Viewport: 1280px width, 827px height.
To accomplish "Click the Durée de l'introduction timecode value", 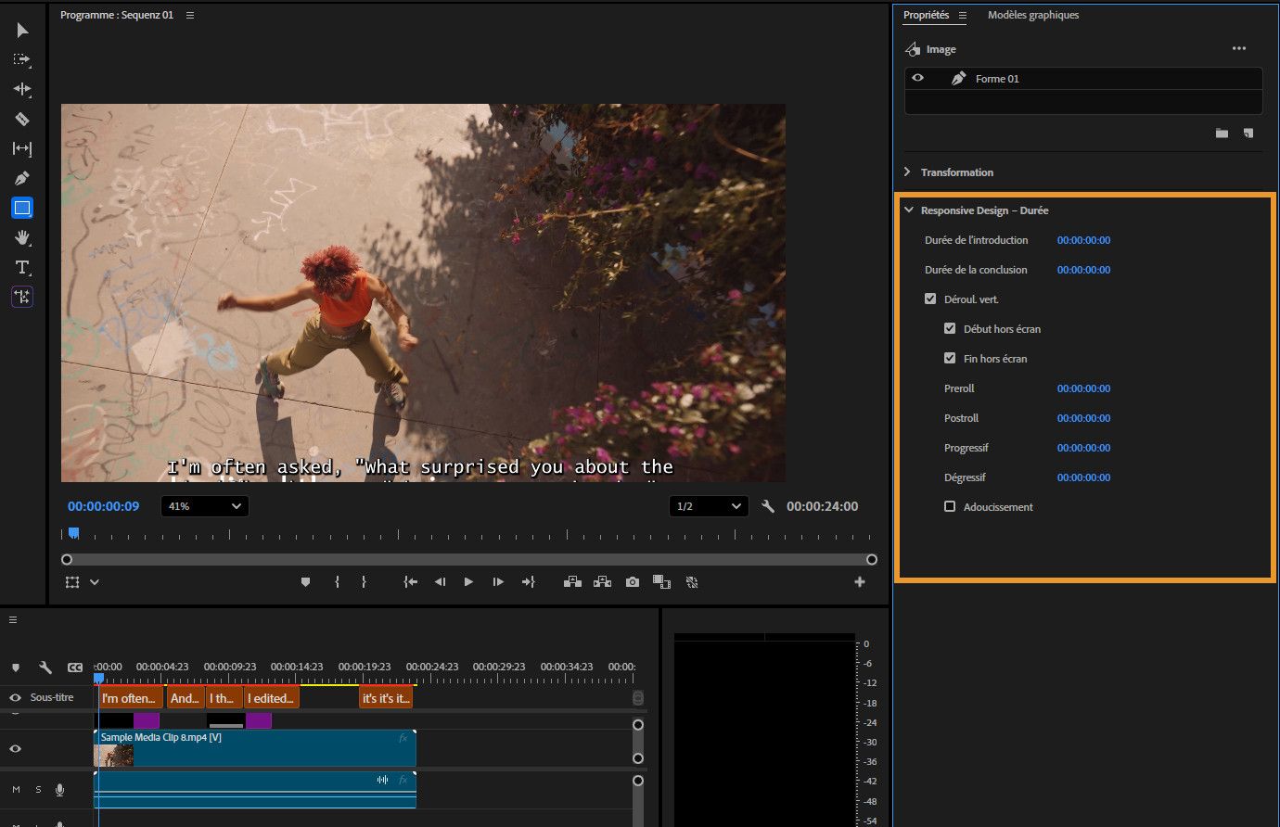I will pos(1083,240).
